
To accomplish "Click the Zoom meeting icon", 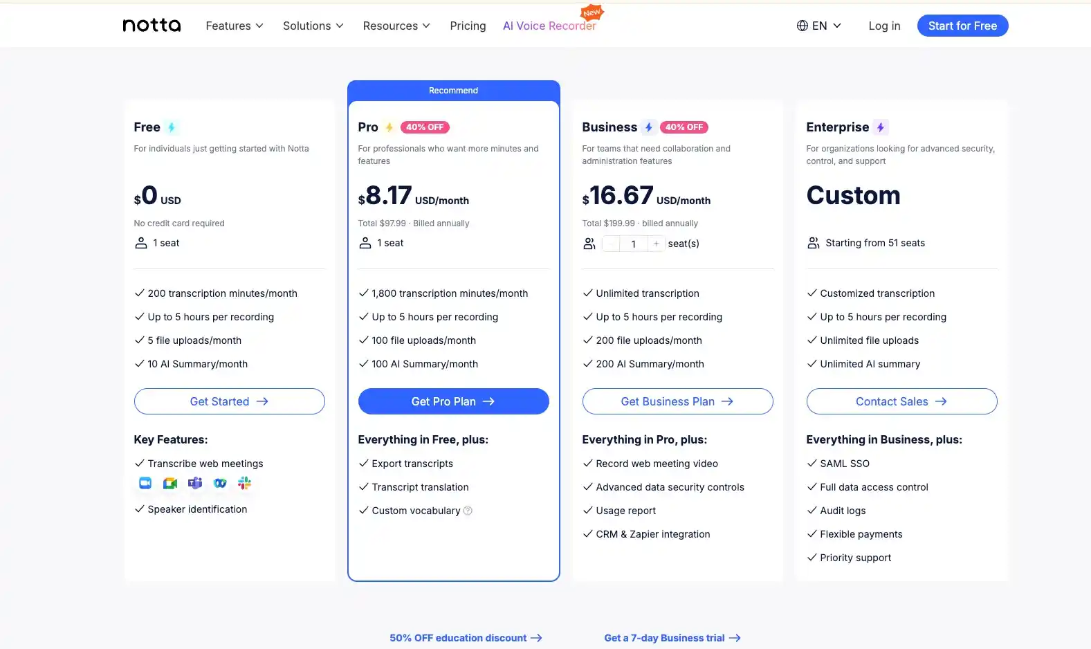I will coord(145,483).
